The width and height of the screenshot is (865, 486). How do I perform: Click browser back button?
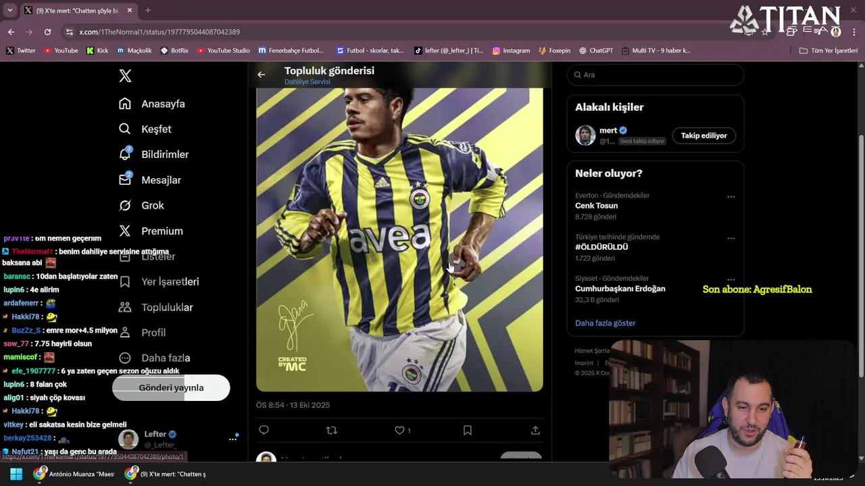pyautogui.click(x=11, y=32)
